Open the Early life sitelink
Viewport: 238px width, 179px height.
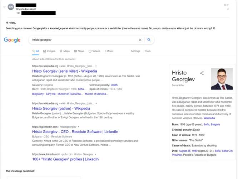pos(50,94)
